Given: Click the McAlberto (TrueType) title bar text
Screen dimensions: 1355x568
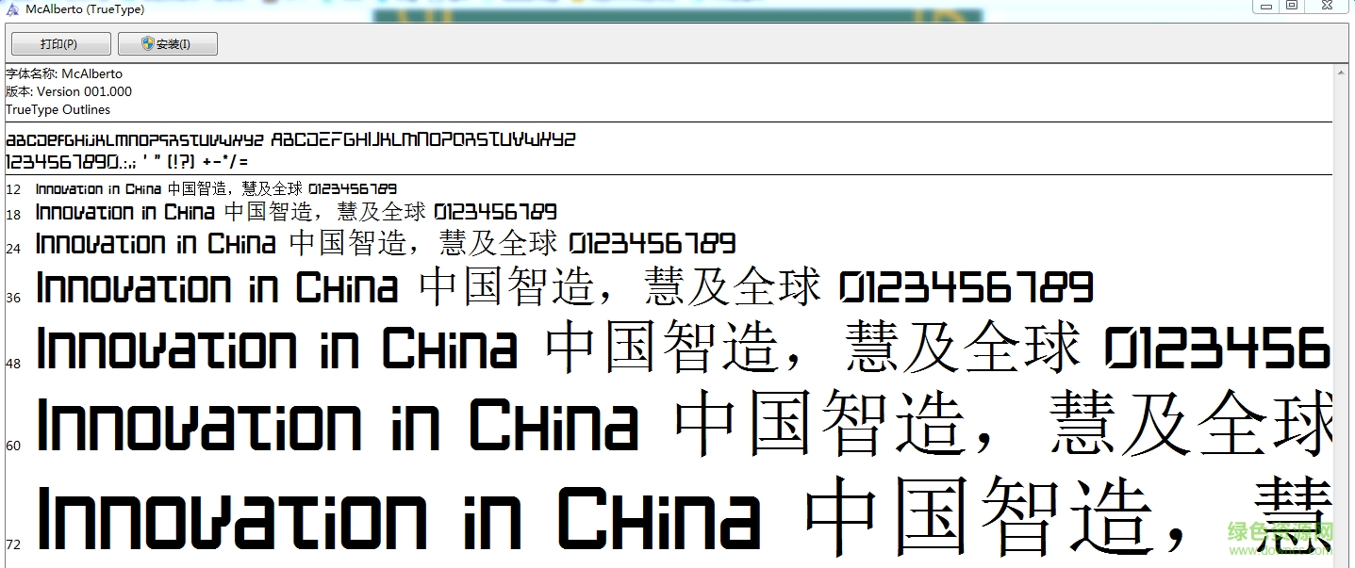Looking at the screenshot, I should (85, 8).
